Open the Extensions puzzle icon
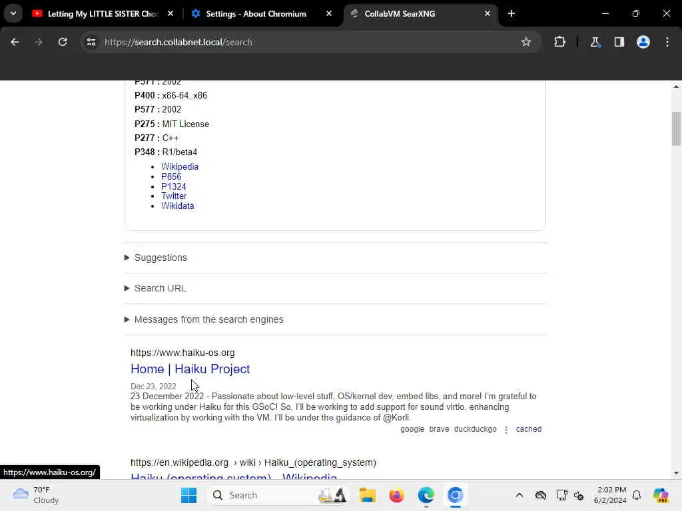 [559, 42]
